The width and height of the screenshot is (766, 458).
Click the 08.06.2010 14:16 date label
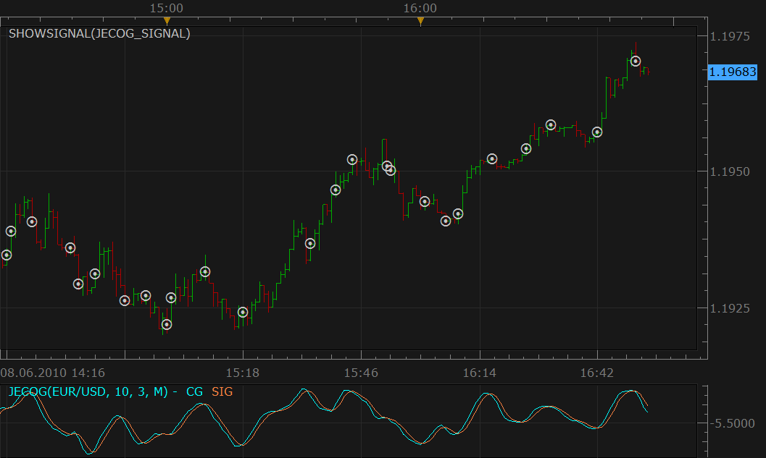click(53, 373)
